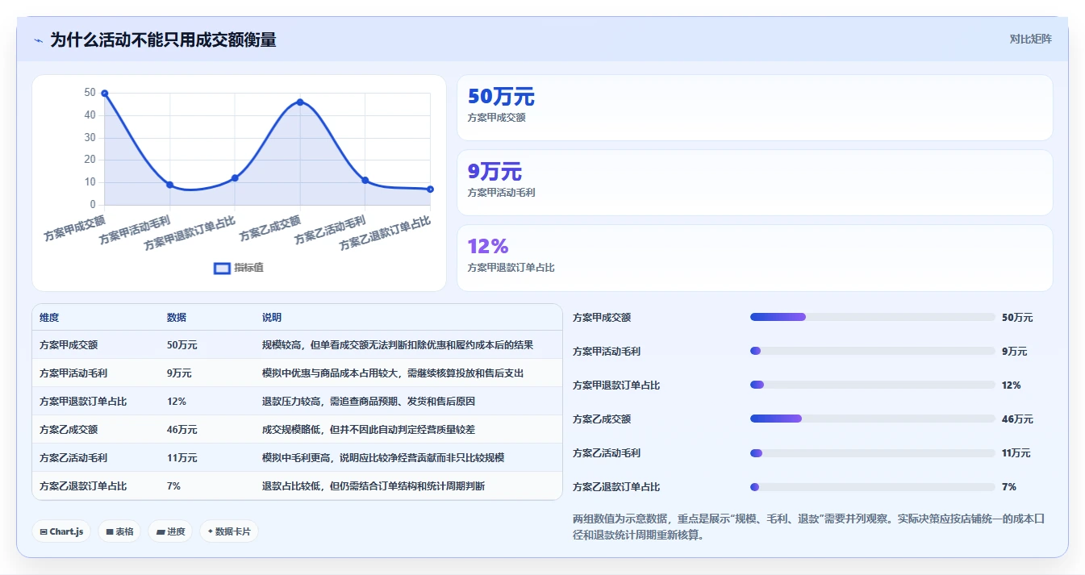This screenshot has width=1085, height=575.
Task: Click the 9万元 progress bar for 方案甲活动毛利
Action: point(873,351)
